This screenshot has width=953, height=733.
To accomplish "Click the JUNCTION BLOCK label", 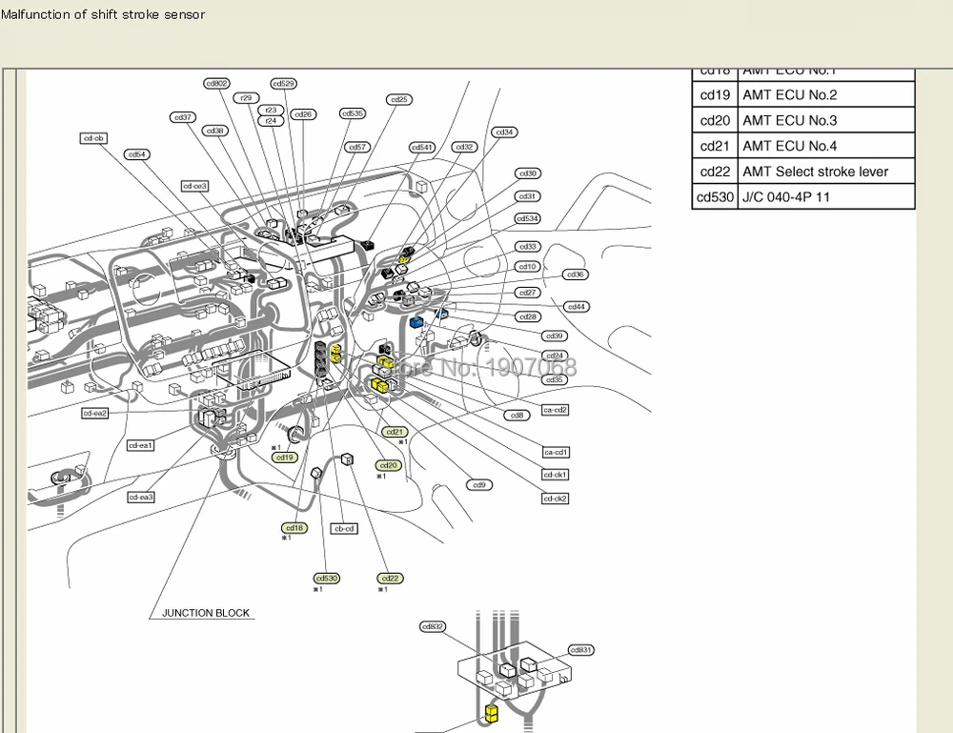I will point(206,613).
